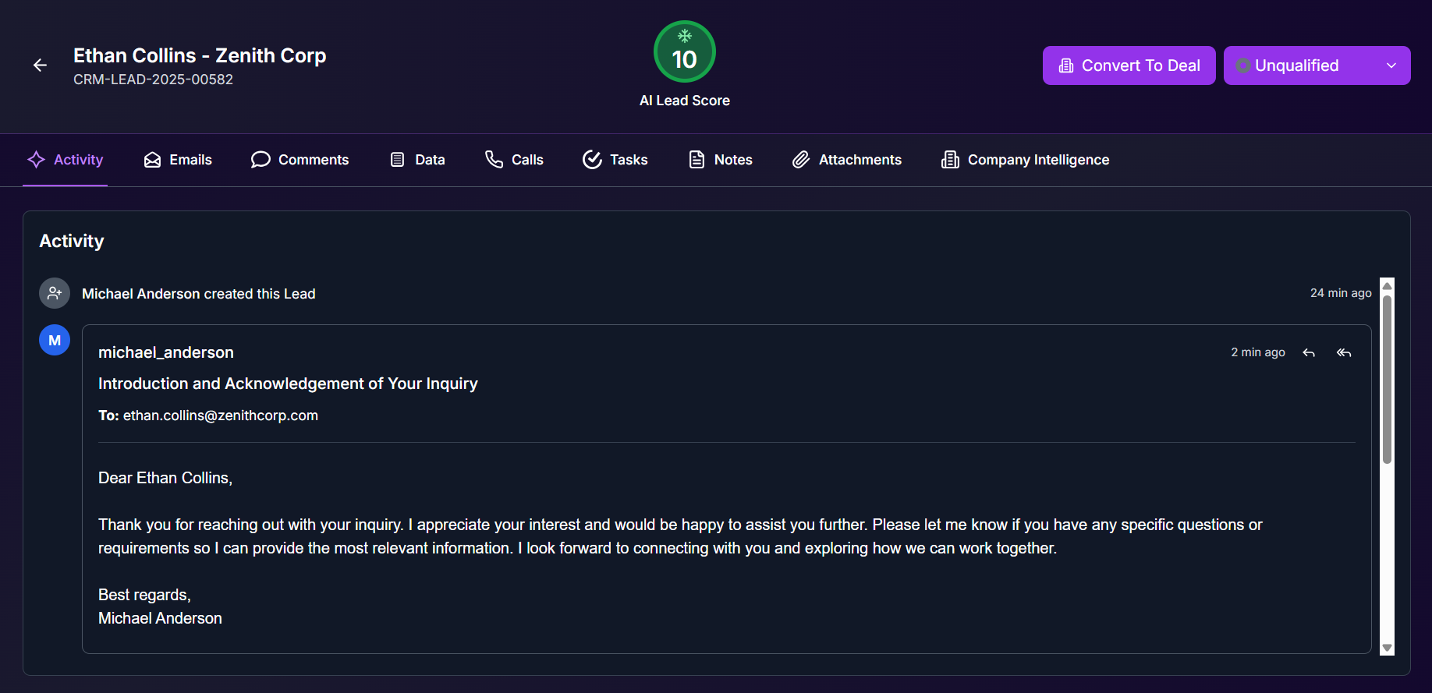The width and height of the screenshot is (1432, 693).
Task: Open the Data tab
Action: [417, 160]
